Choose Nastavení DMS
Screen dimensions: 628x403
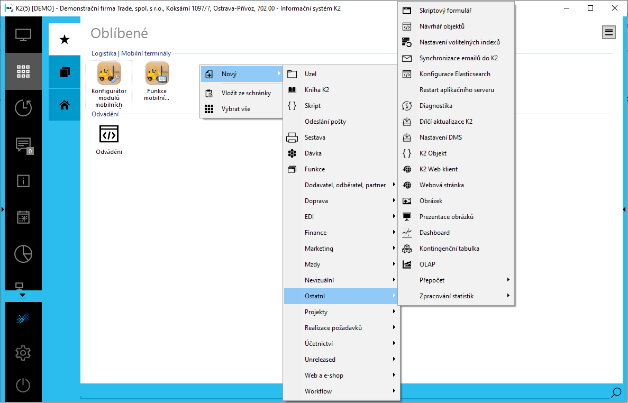click(x=456, y=138)
